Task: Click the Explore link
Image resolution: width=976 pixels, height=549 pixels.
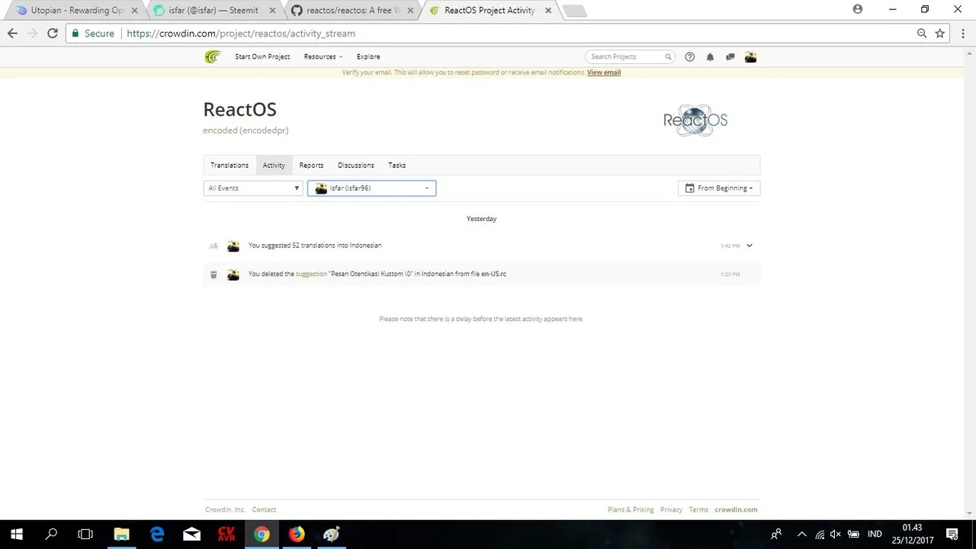Action: [368, 56]
